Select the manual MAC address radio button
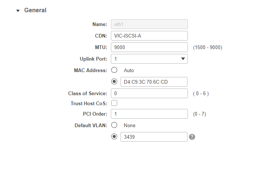 (114, 81)
